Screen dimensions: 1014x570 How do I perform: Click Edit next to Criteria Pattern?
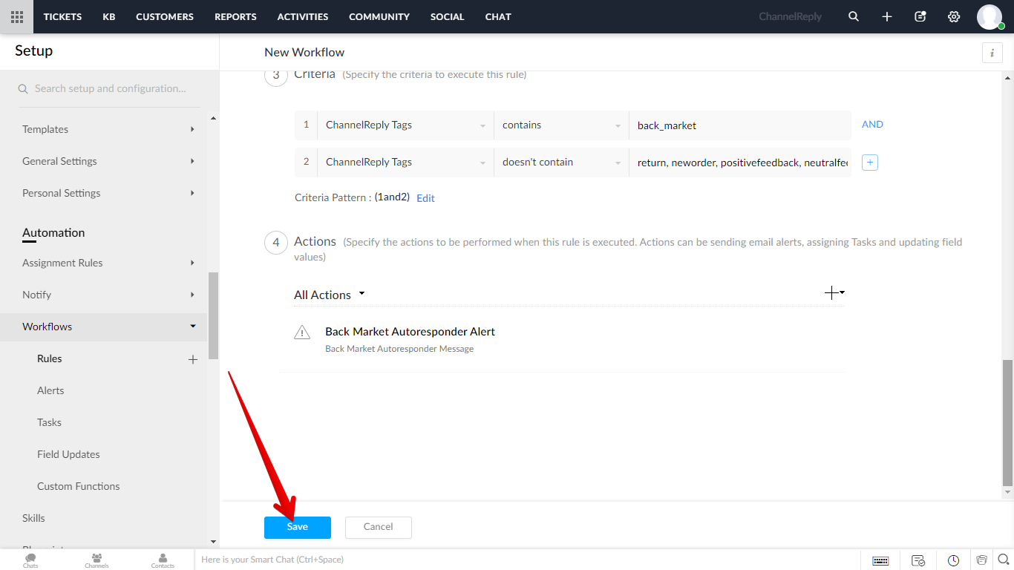click(x=425, y=198)
